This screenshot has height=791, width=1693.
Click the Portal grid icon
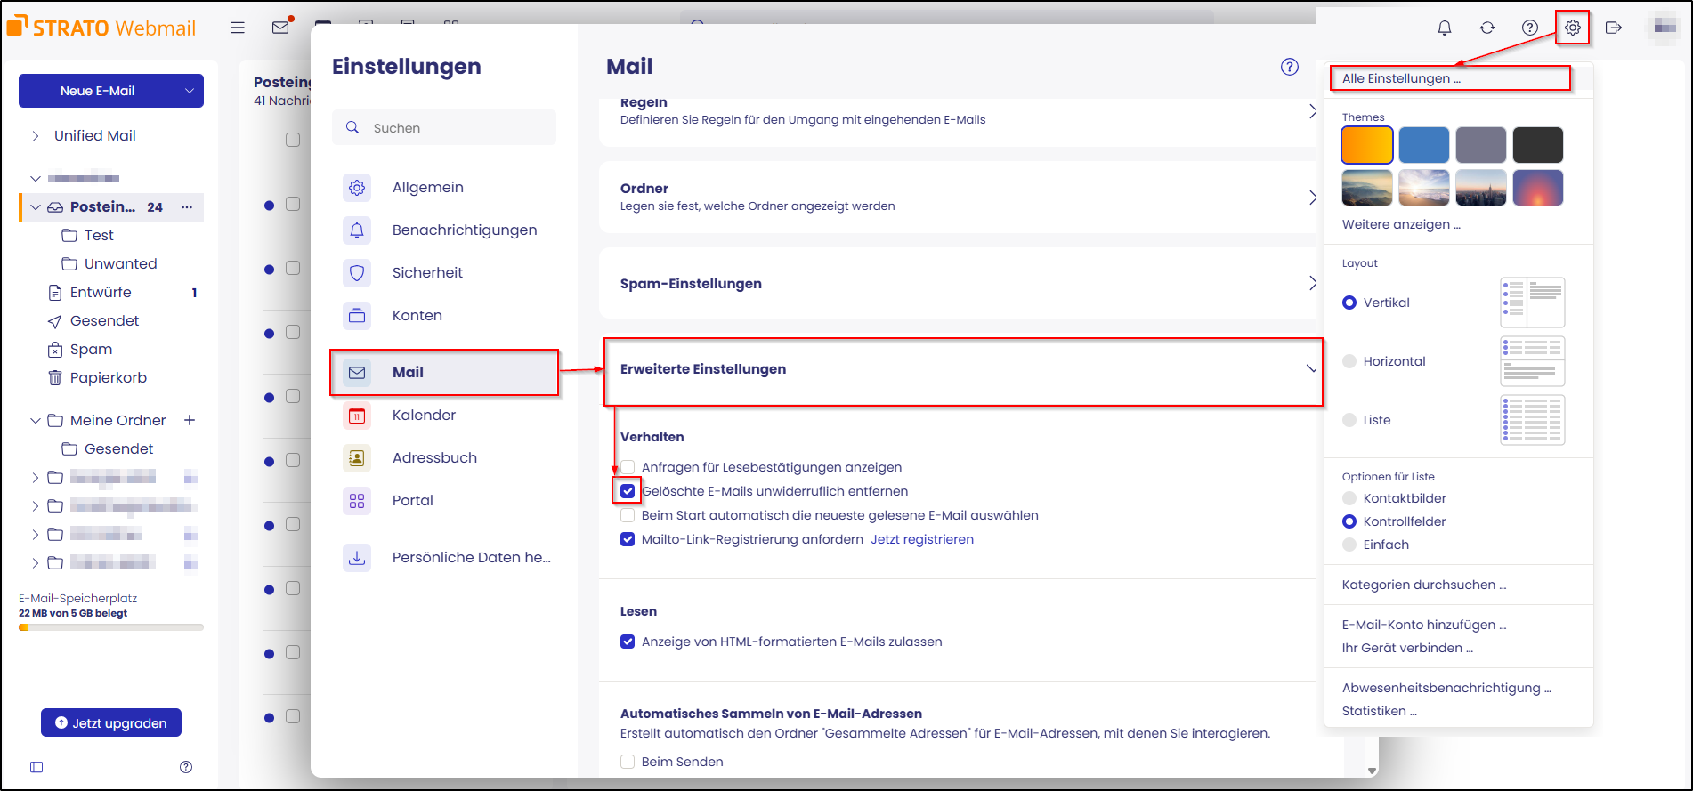pos(357,501)
